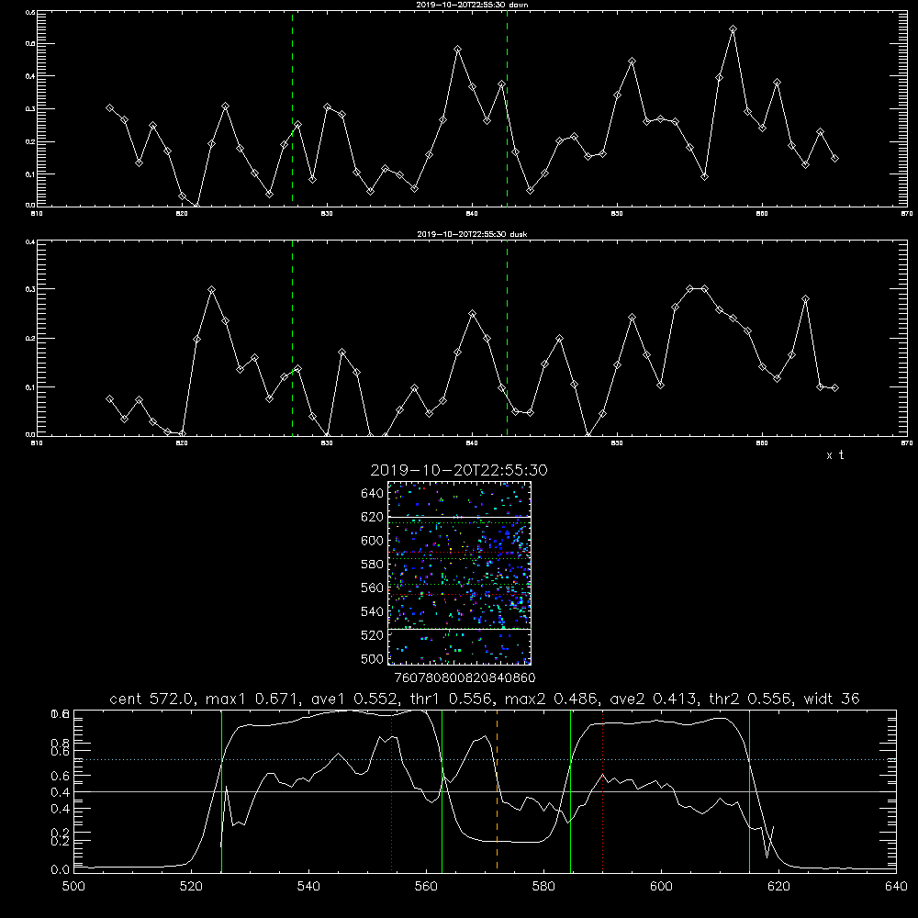Click the 540 x-axis label on bottom plot

click(308, 887)
